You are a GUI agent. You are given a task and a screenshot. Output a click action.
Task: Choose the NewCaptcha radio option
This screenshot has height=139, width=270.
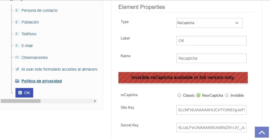click(x=198, y=95)
